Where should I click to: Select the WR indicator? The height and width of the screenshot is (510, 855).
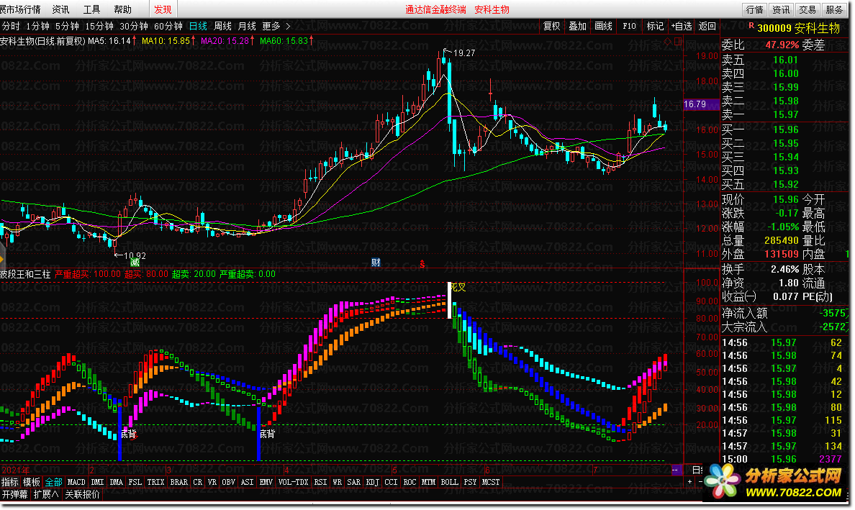coord(338,482)
